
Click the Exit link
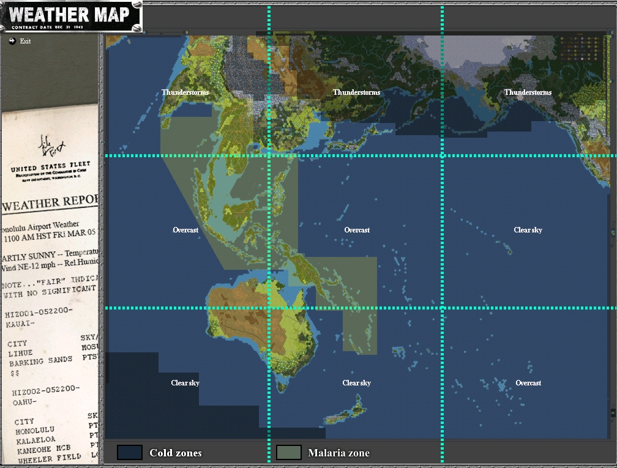(x=25, y=41)
